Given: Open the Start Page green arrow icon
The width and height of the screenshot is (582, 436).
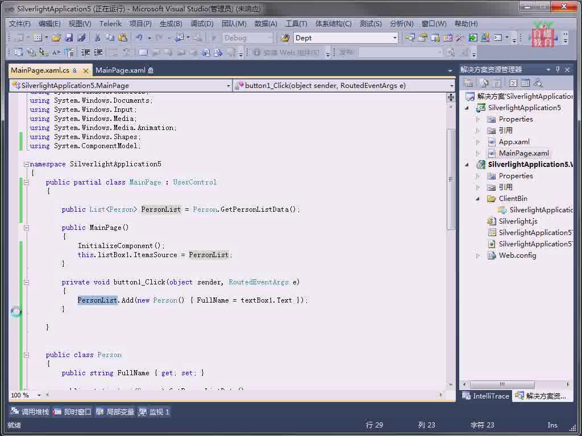Looking at the screenshot, I should 472,38.
